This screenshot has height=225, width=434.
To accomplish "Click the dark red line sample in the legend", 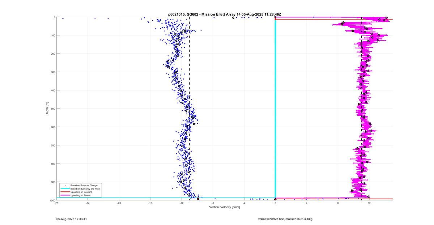I will [x=65, y=192].
